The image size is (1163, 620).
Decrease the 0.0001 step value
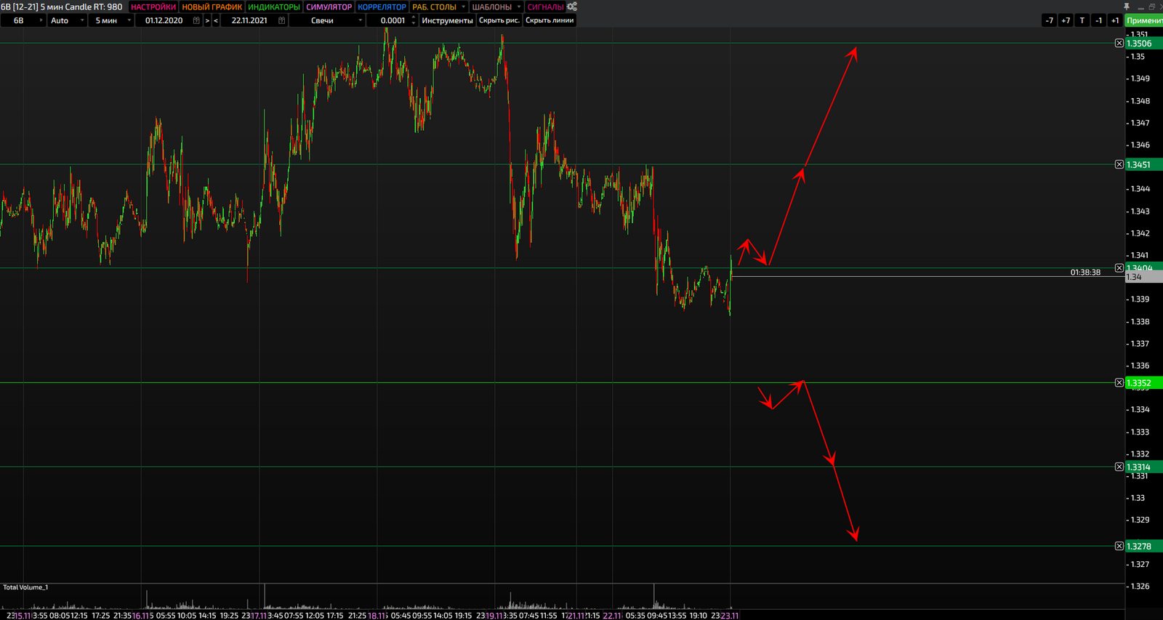pos(414,23)
